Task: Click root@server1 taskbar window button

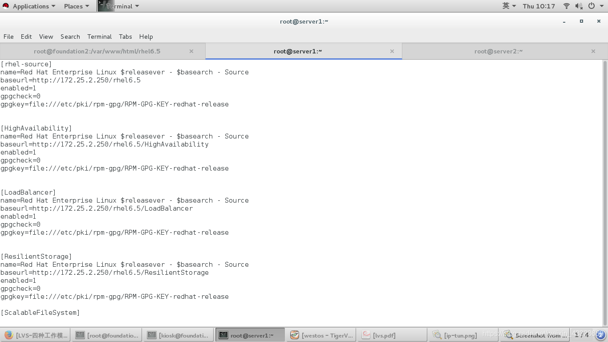Action: (x=251, y=335)
